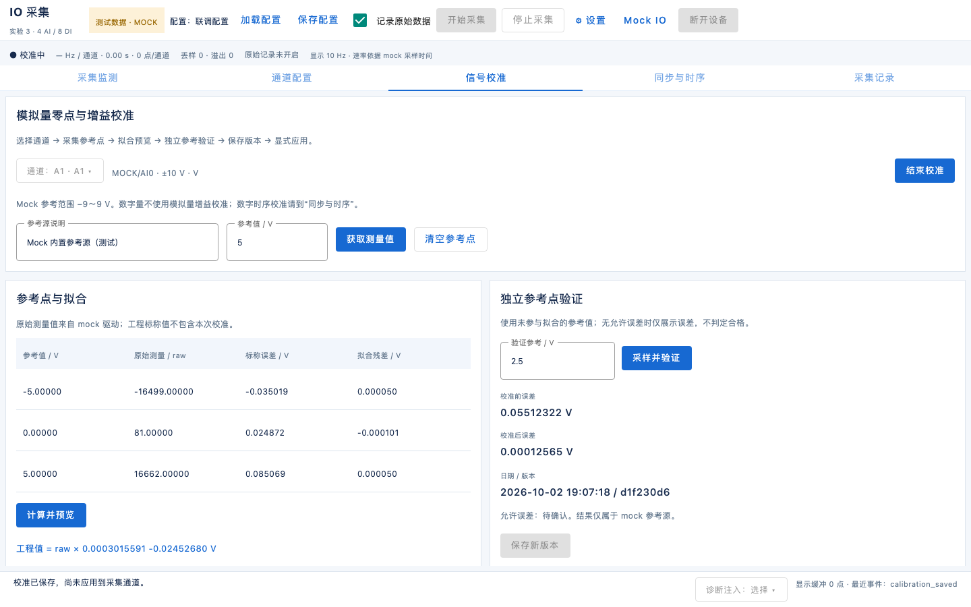The width and height of the screenshot is (971, 607).
Task: Click the 校准后误差 value 0.00012565 V
Action: click(537, 452)
